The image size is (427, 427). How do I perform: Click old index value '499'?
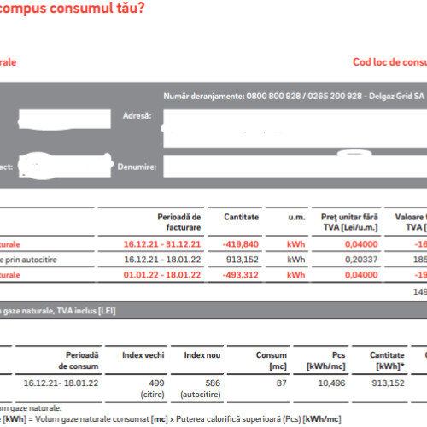click(156, 383)
